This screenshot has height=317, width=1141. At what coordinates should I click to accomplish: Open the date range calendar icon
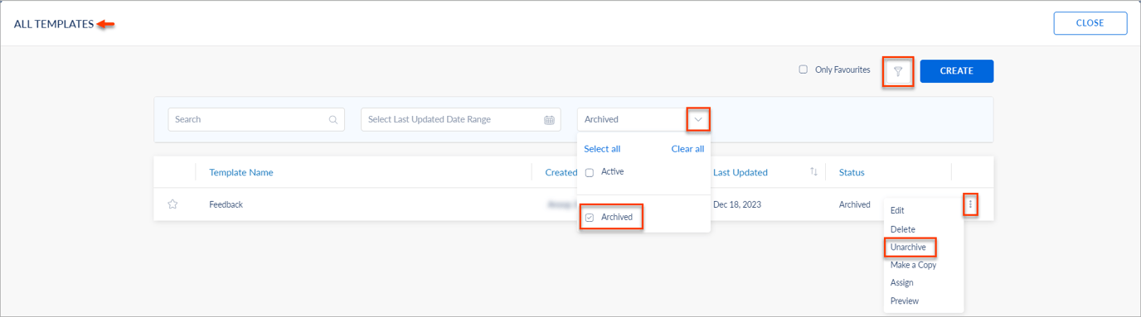549,120
